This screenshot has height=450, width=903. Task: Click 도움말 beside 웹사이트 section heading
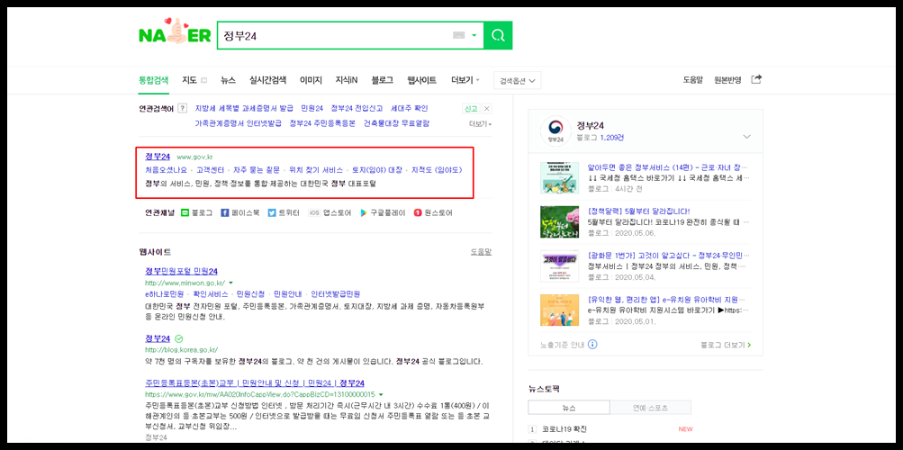click(x=482, y=252)
